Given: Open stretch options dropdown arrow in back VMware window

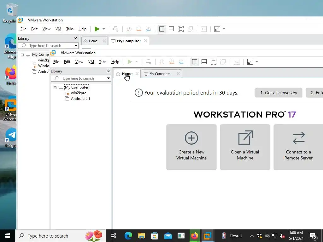Looking at the screenshot, I should (x=224, y=29).
